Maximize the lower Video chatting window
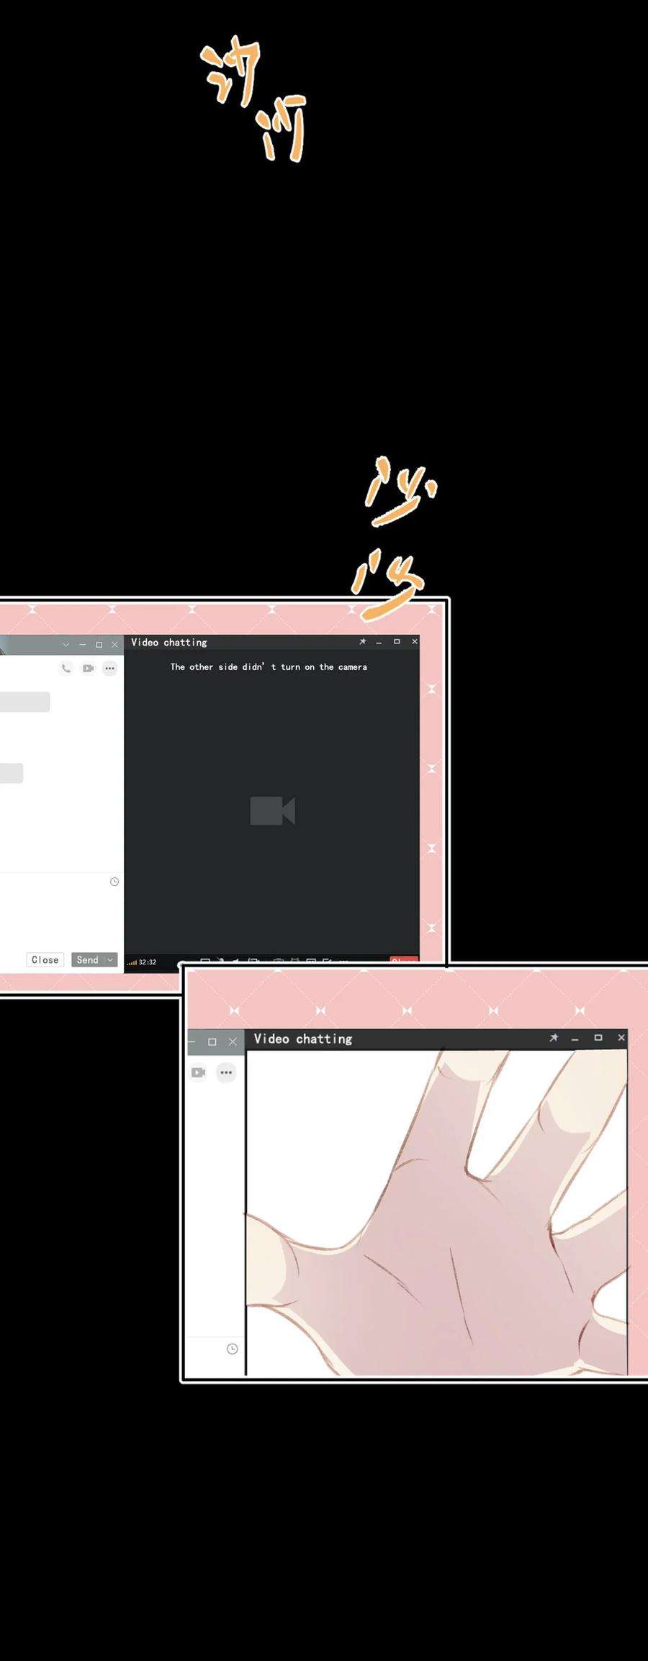This screenshot has height=1661, width=648. coord(598,1038)
